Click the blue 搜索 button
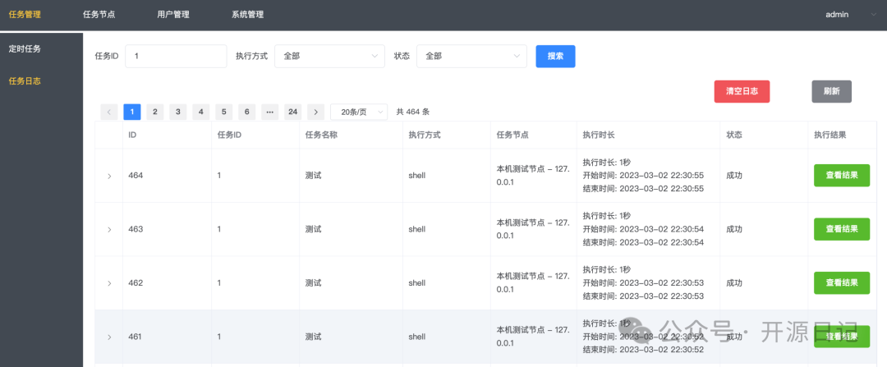Screen dimensions: 887x367 (555, 56)
